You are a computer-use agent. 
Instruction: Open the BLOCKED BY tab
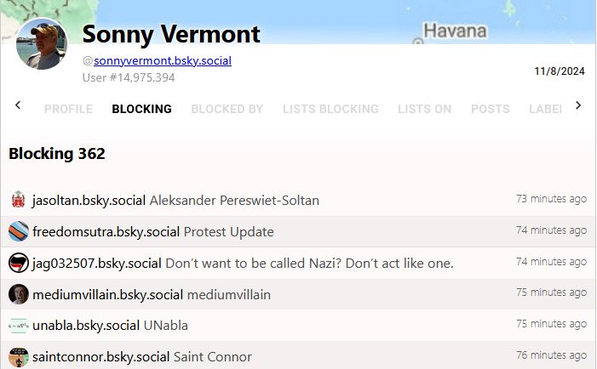227,109
